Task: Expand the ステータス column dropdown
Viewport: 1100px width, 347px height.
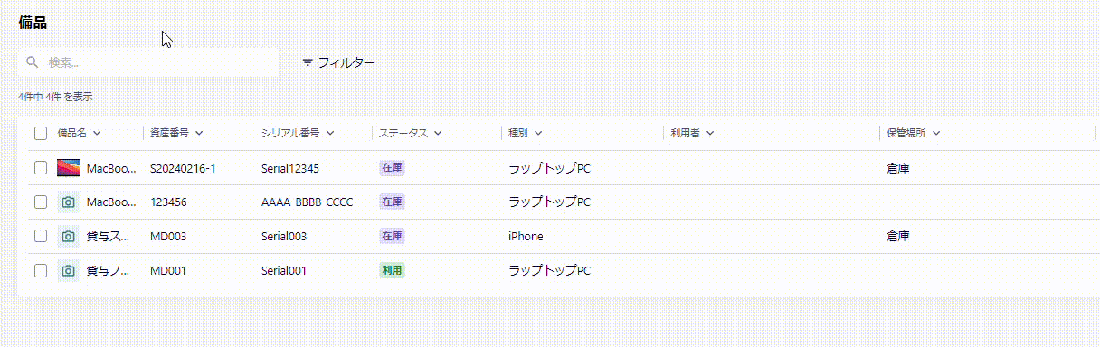Action: (437, 134)
